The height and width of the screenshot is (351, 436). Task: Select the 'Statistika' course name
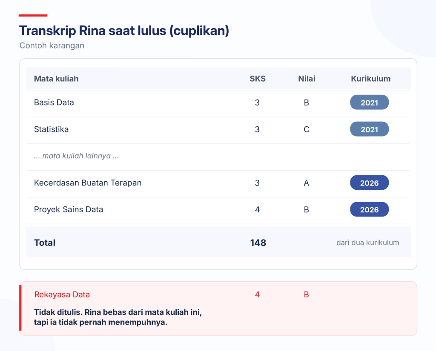(x=51, y=129)
